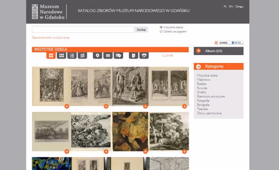
Task: Share on Facebook icon
Action: tap(233, 43)
